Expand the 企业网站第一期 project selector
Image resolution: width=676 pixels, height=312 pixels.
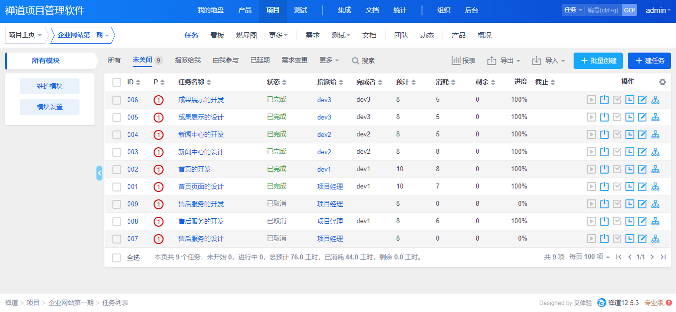[83, 35]
